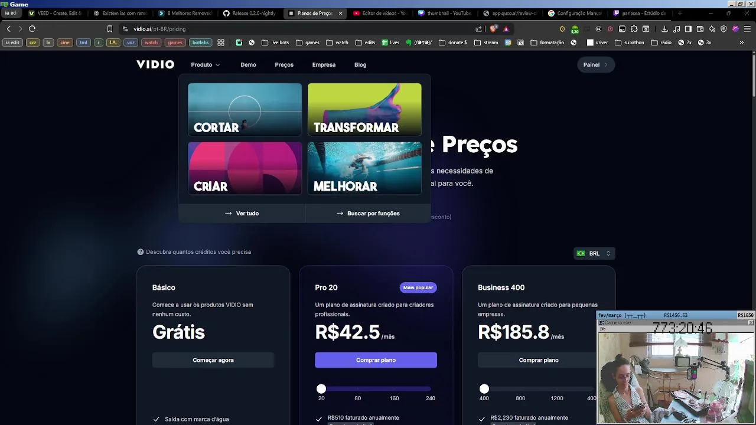Screen dimensions: 756x425
Task: Open the Preços menu item
Action: coord(284,65)
